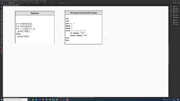
Task: Open the Изображение menu
Action: pyautogui.click(x=15, y=1)
